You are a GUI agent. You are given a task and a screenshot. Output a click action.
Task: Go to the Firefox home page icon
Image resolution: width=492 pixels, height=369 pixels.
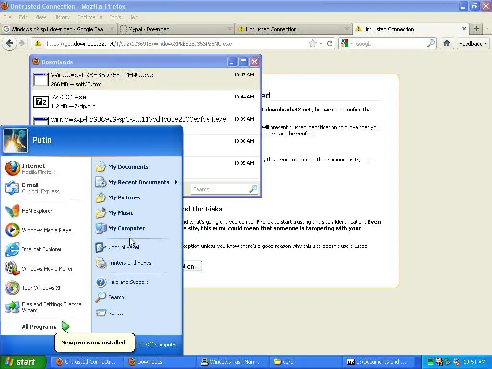447,43
